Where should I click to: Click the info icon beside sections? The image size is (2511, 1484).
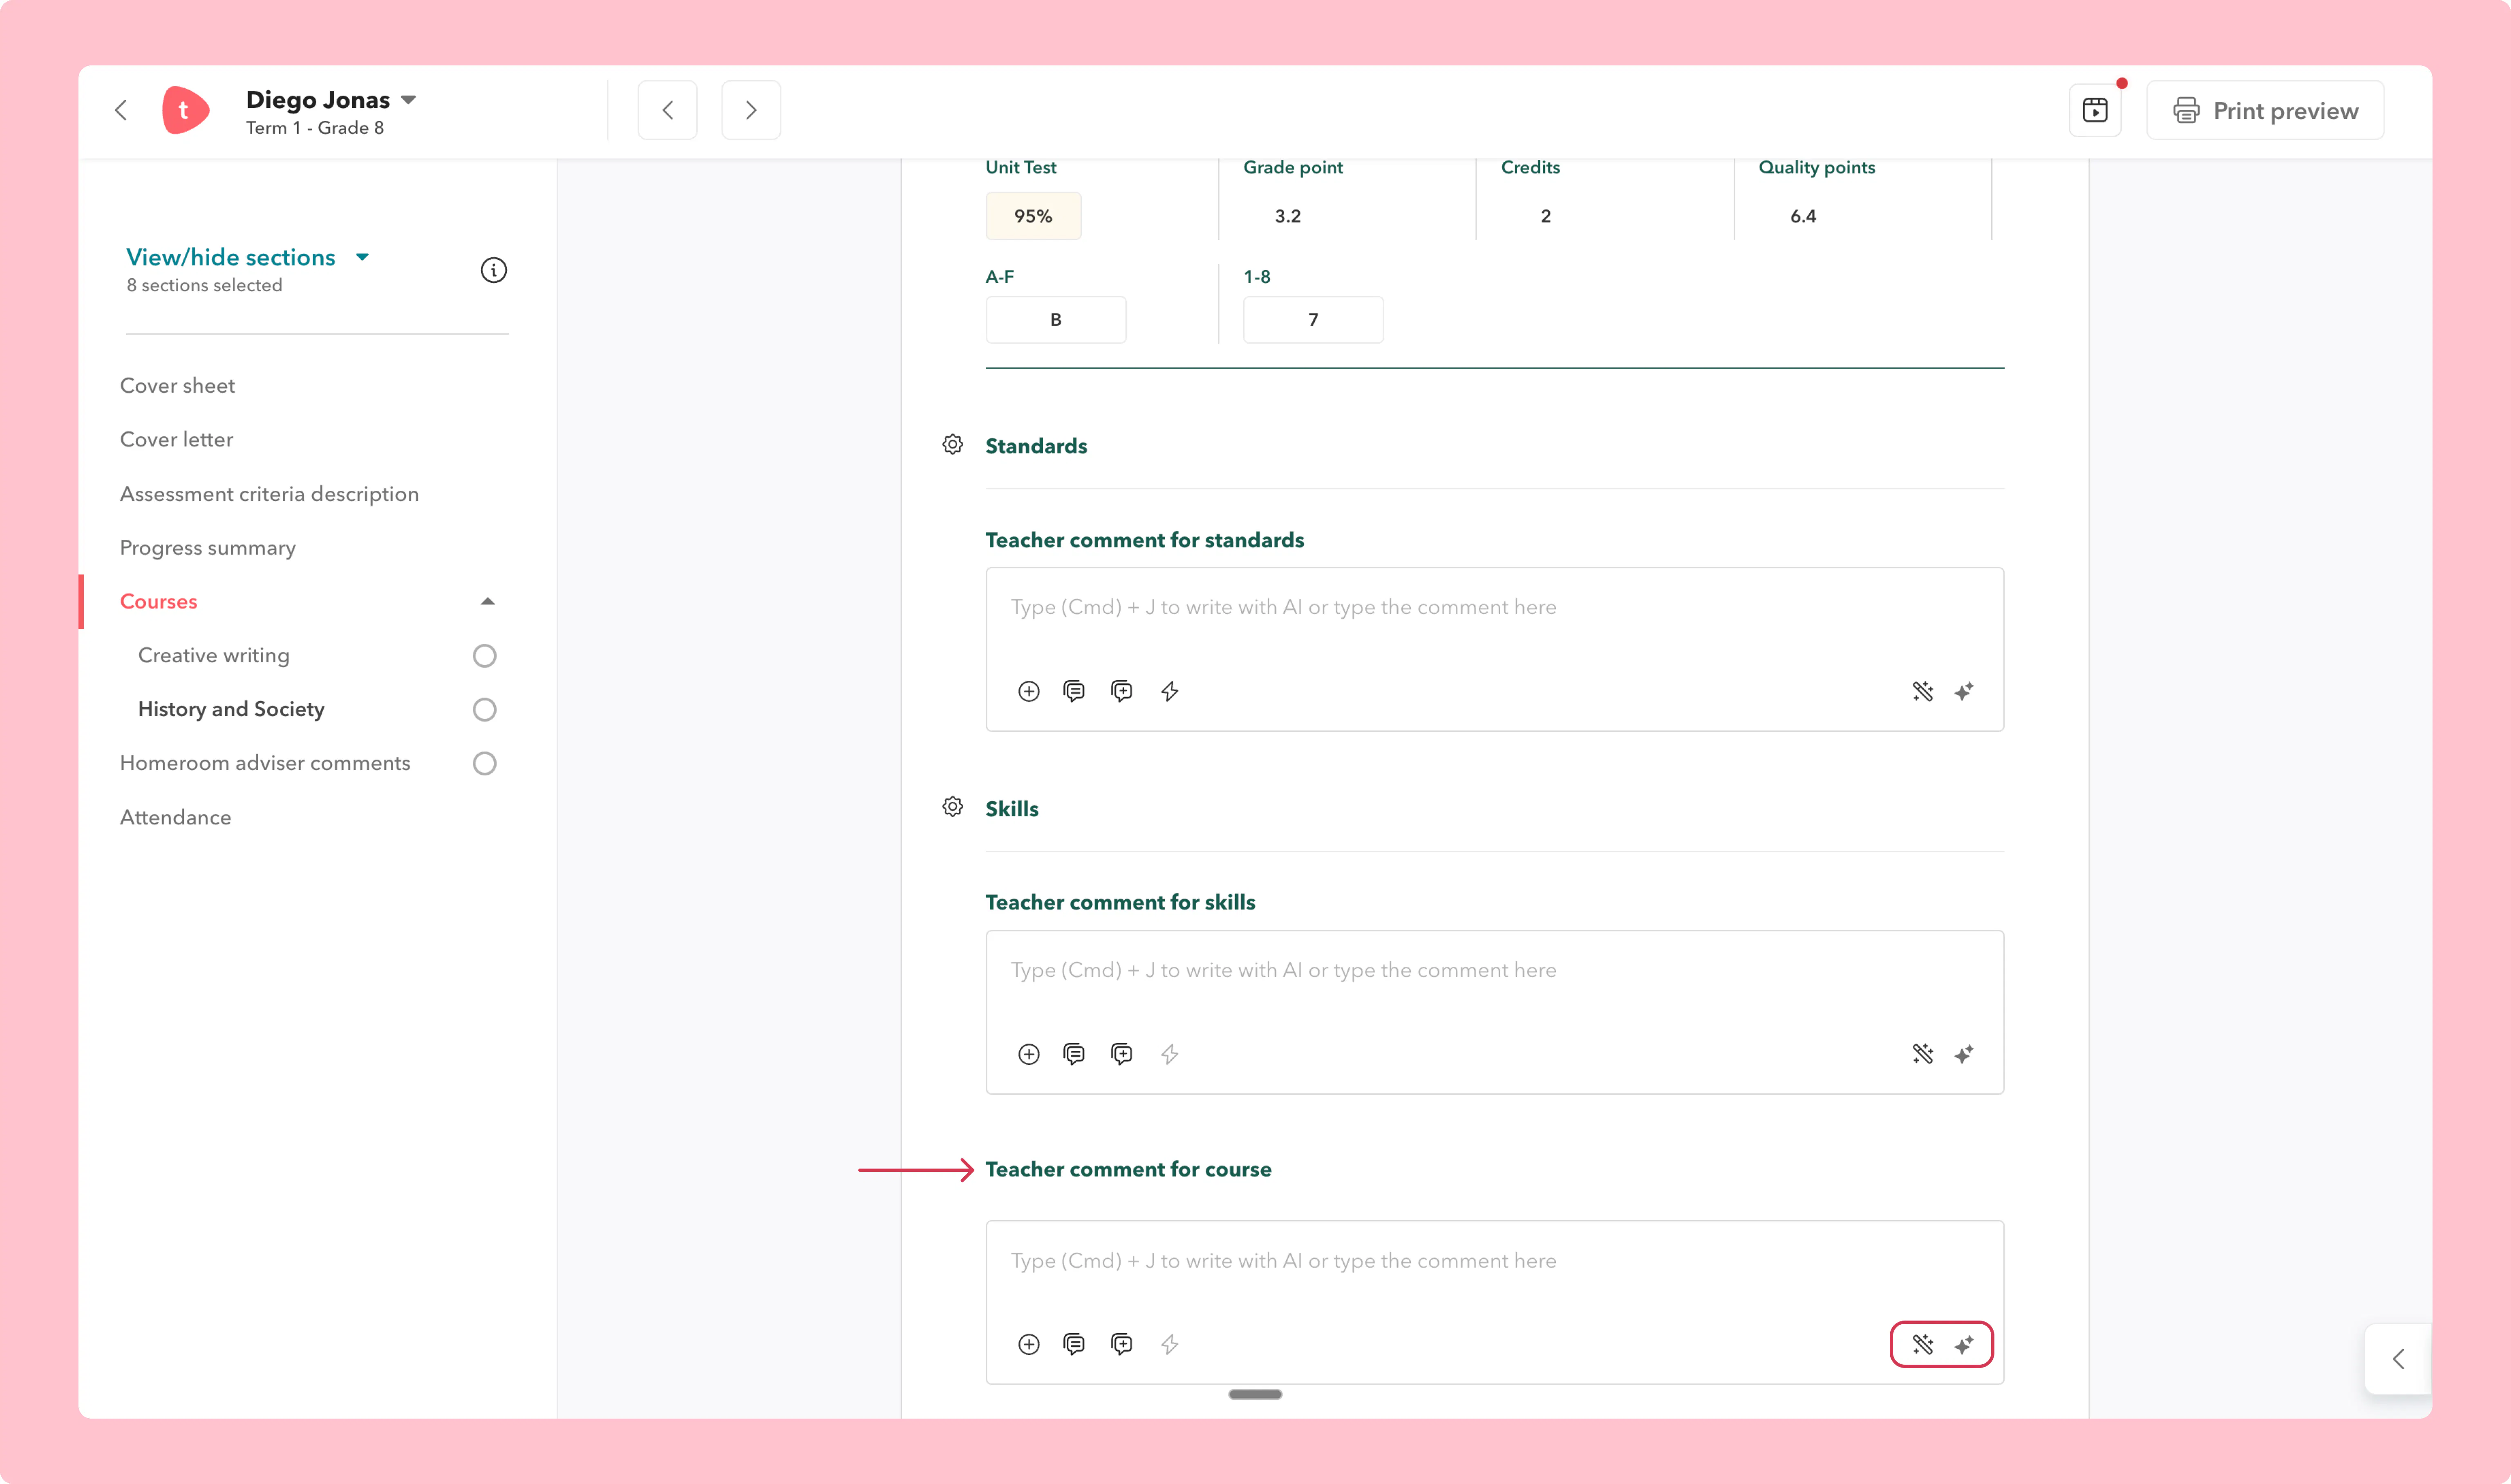point(494,270)
